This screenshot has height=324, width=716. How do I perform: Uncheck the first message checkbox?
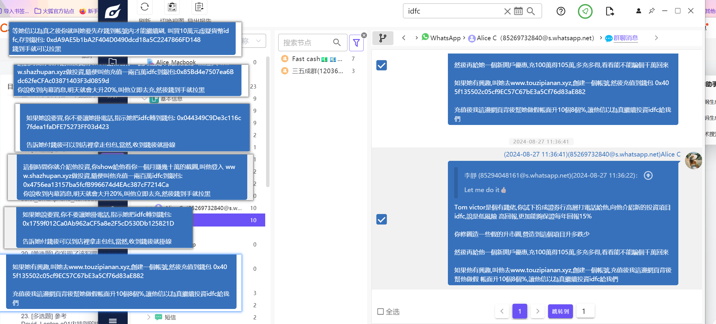click(x=382, y=65)
